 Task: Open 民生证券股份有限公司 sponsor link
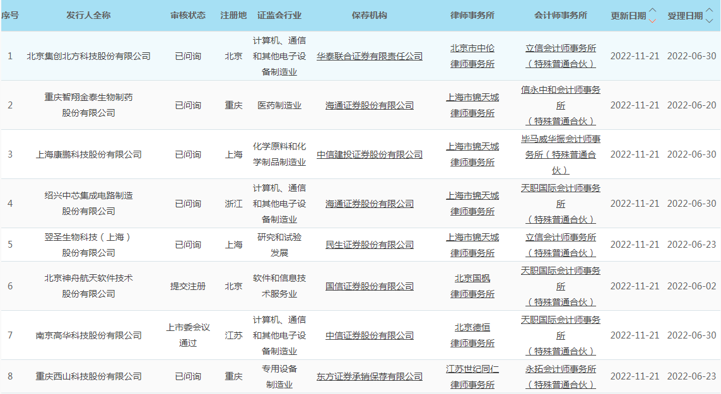coord(370,245)
